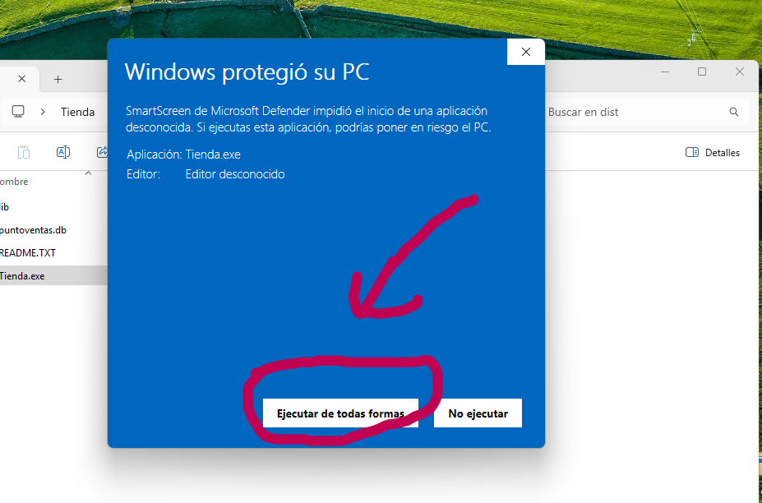The width and height of the screenshot is (762, 503).
Task: Click the This PC monitor icon in address bar
Action: 18,111
